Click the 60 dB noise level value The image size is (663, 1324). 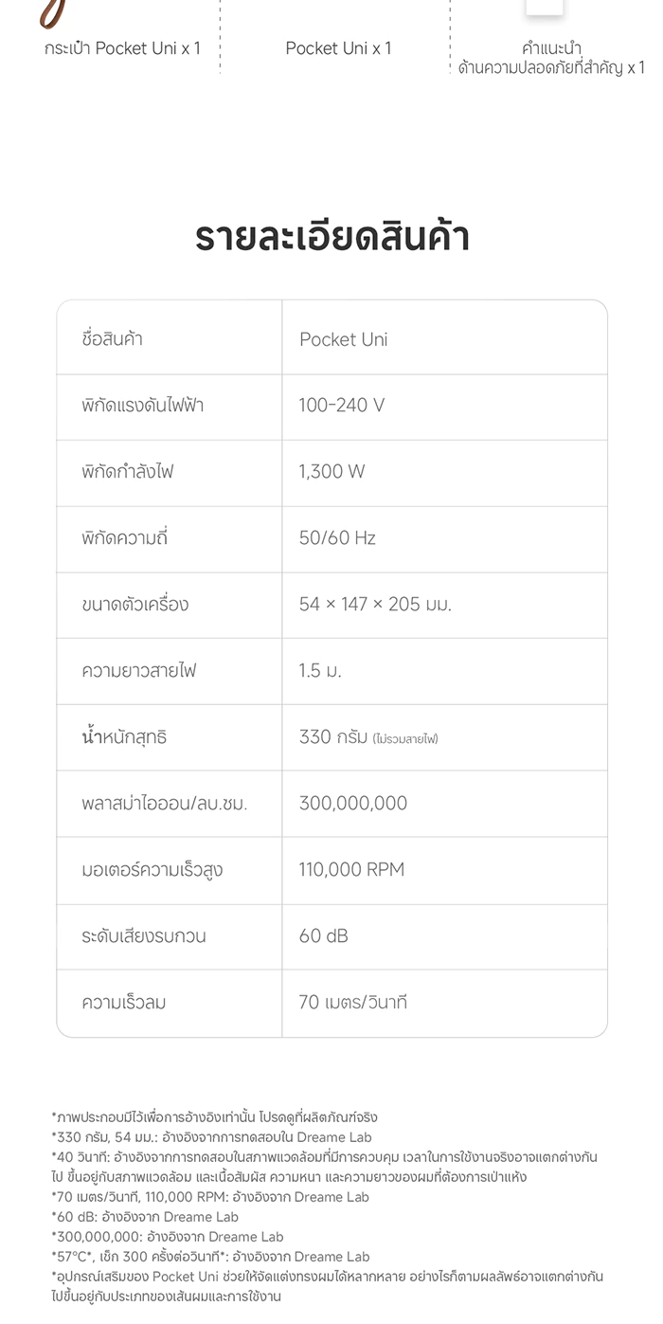(324, 936)
